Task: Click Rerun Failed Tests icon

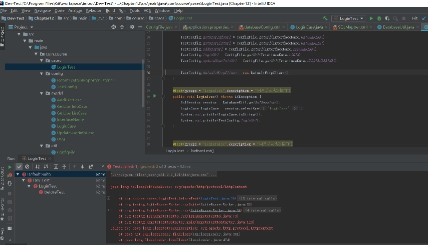Action: tap(10, 174)
